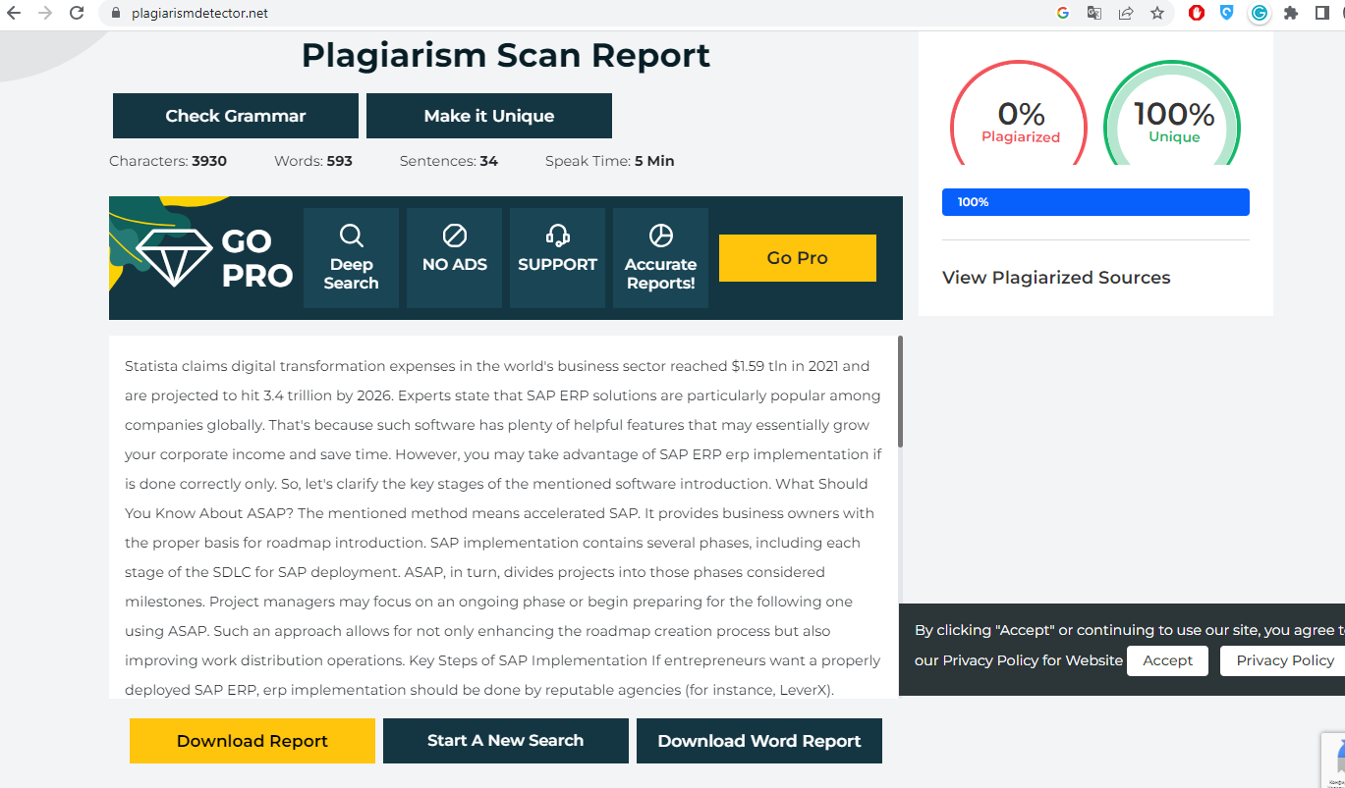Click the Words: 593 count

[313, 161]
